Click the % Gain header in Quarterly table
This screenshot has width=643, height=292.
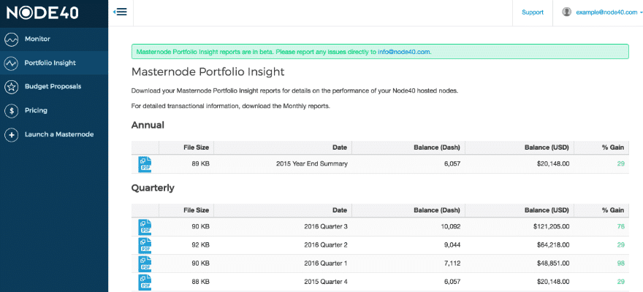pyautogui.click(x=612, y=210)
